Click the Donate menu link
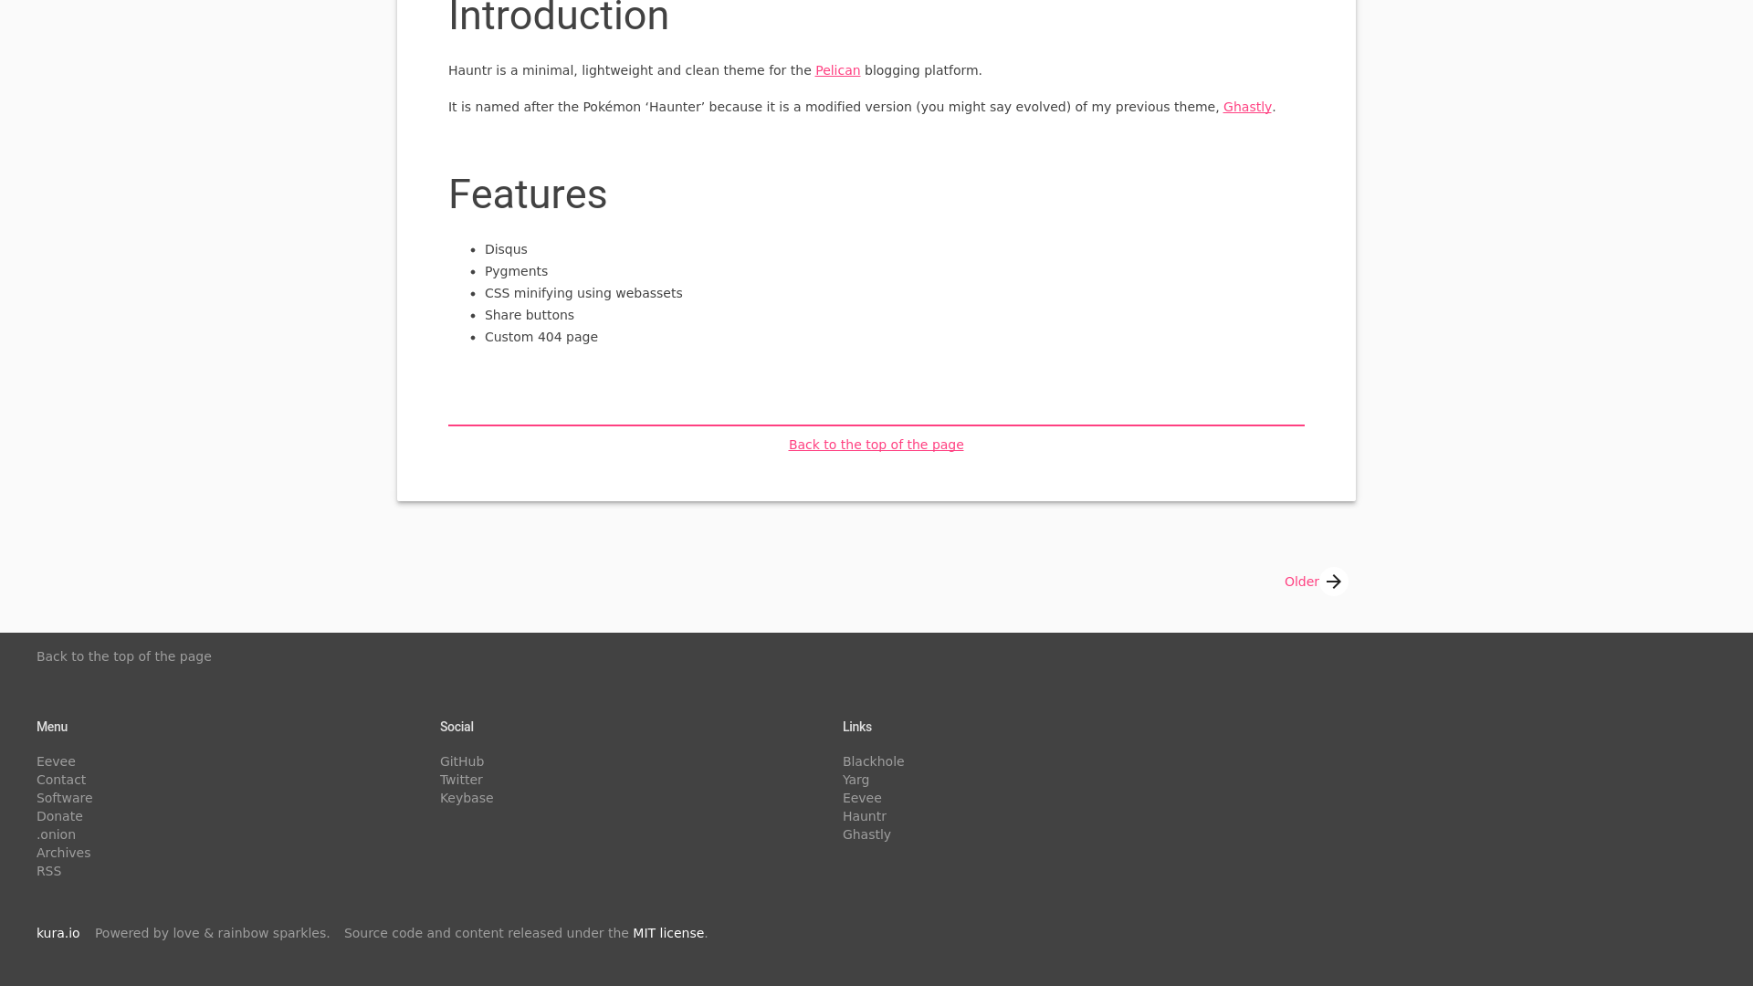Viewport: 1753px width, 986px height. point(59,815)
